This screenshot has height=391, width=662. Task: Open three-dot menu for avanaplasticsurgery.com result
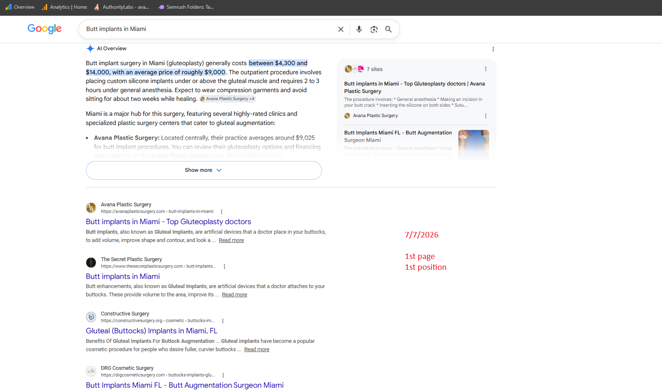pyautogui.click(x=221, y=212)
